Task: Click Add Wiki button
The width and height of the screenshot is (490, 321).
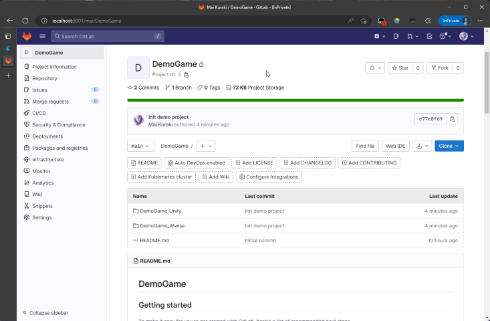Action: pyautogui.click(x=216, y=177)
